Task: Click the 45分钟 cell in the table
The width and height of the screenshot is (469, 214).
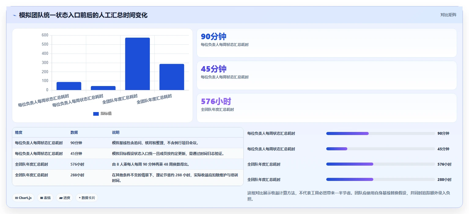Action: click(x=76, y=153)
